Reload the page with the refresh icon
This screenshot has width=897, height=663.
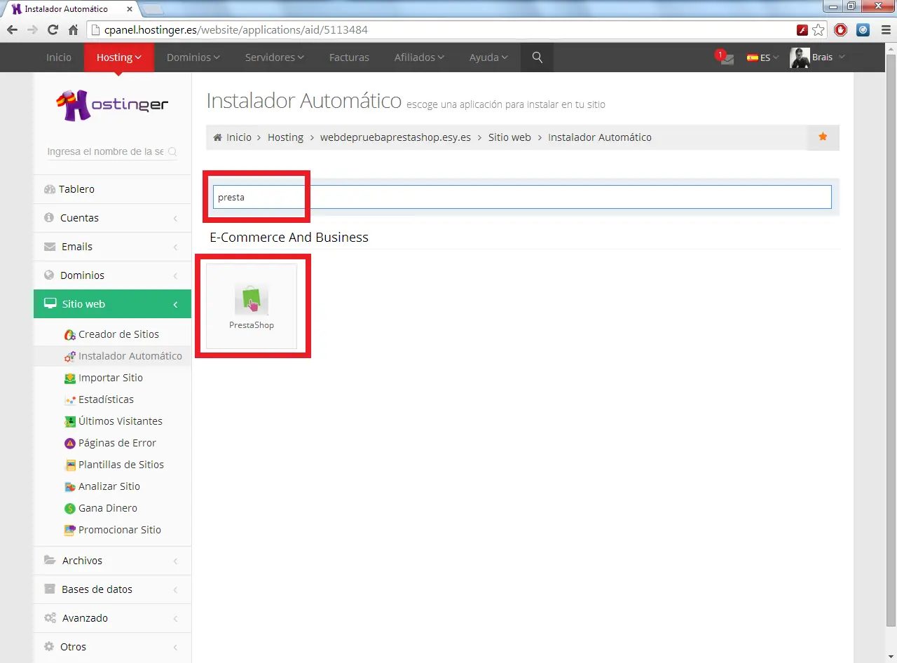coord(53,30)
